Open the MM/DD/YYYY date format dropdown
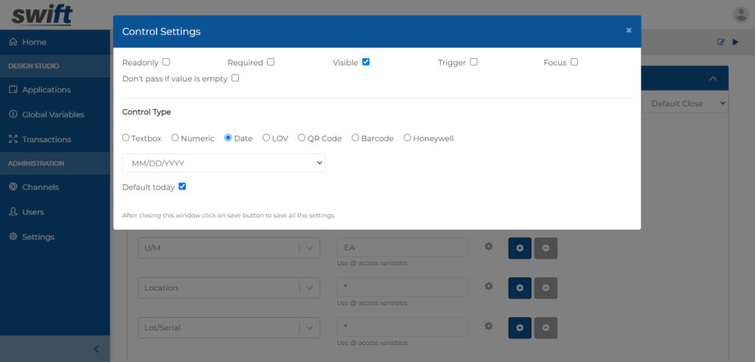Screen dimensions: 755x362 click(224, 163)
